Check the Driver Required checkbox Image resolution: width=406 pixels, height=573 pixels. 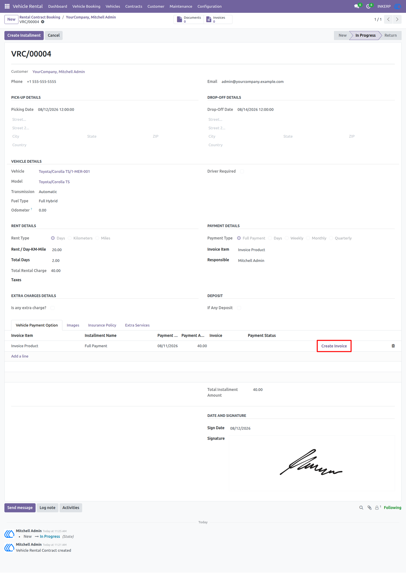click(x=242, y=171)
